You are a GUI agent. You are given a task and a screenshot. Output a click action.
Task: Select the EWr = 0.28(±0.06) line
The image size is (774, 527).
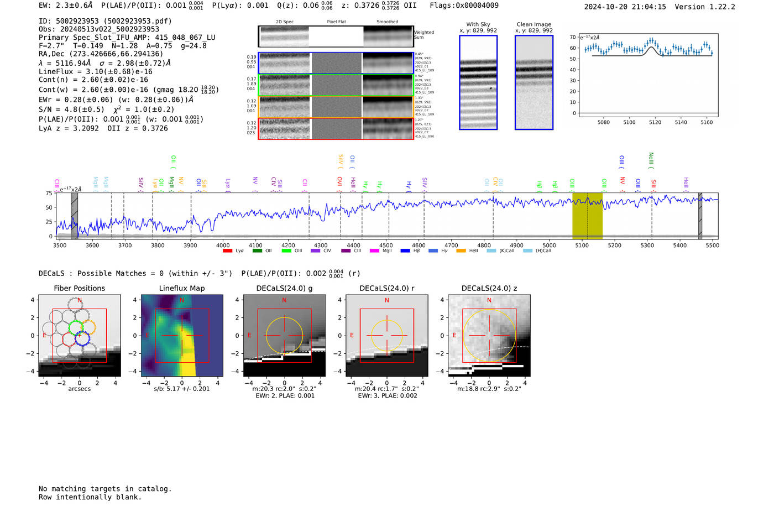[x=116, y=100]
